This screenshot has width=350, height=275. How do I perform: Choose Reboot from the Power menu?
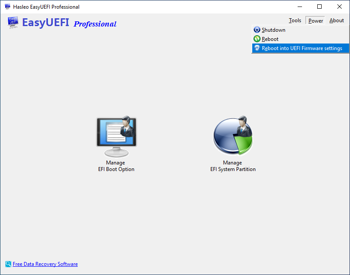300,39
